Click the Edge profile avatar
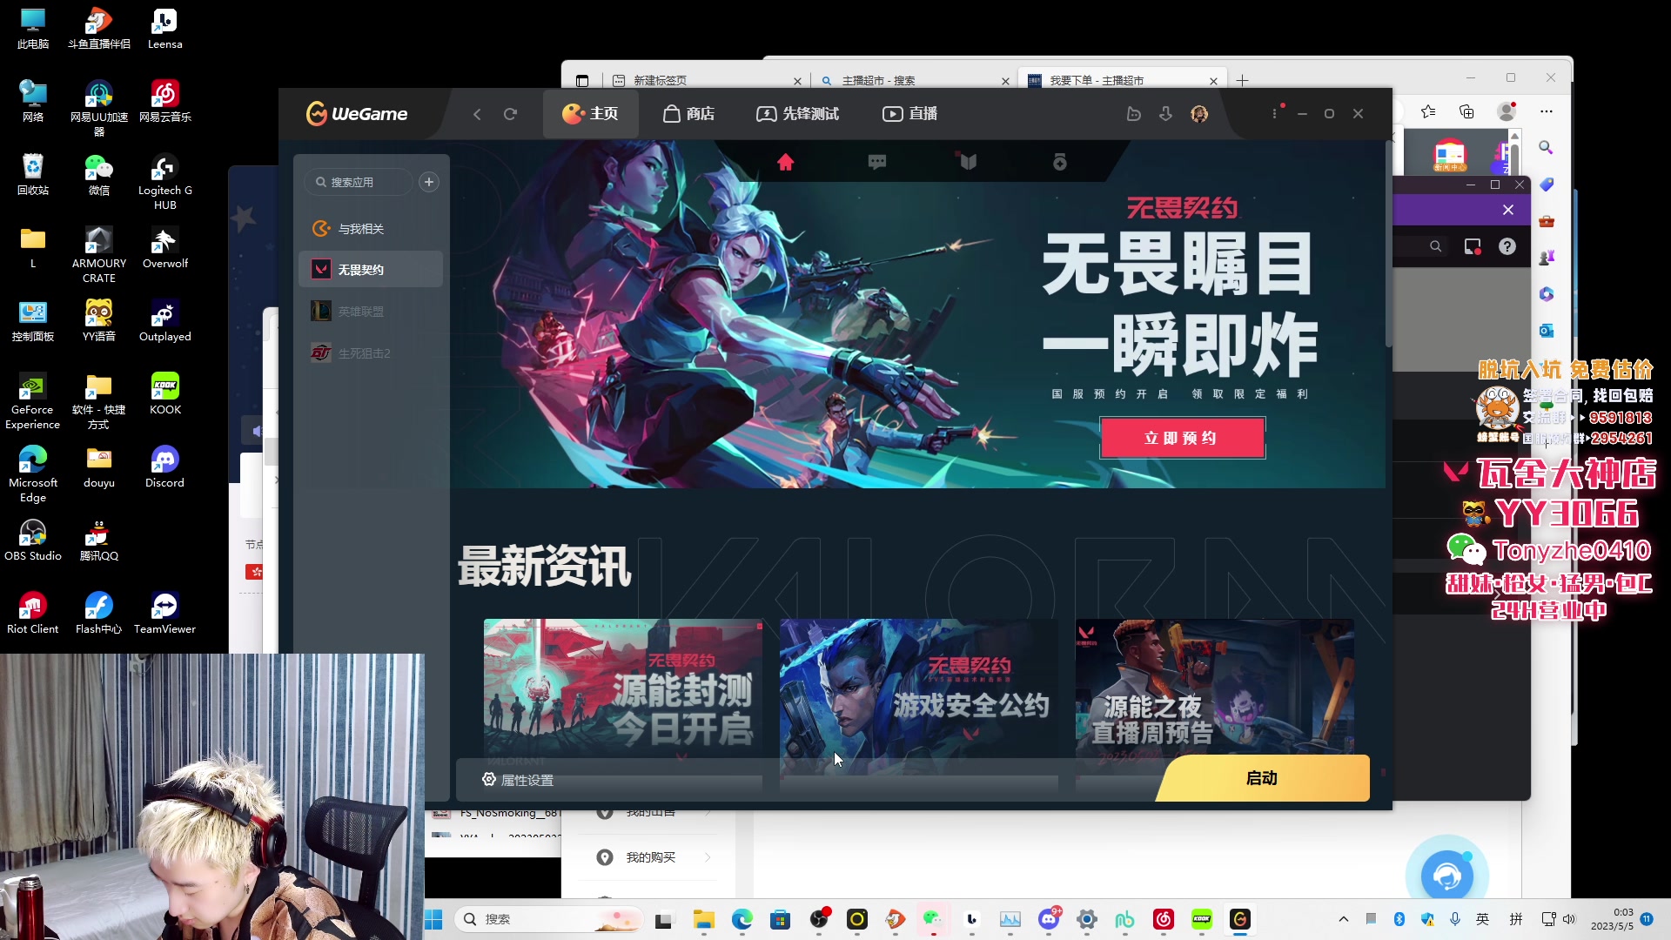The image size is (1671, 940). [1507, 111]
